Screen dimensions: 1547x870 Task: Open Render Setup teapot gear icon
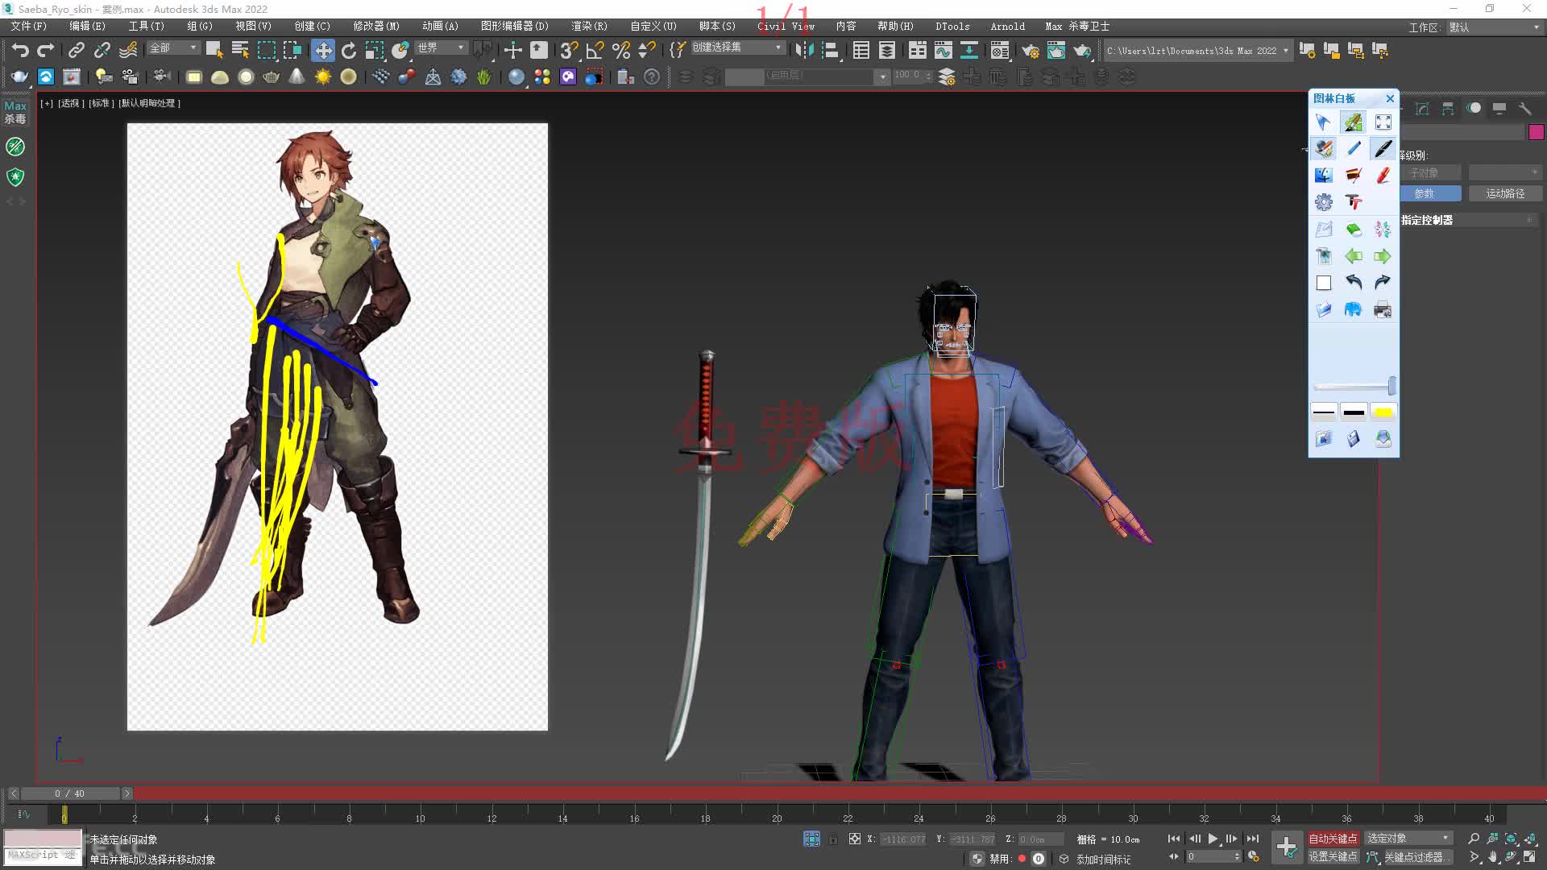(1031, 51)
